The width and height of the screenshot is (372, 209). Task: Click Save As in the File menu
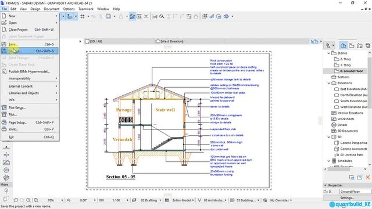tap(30, 51)
